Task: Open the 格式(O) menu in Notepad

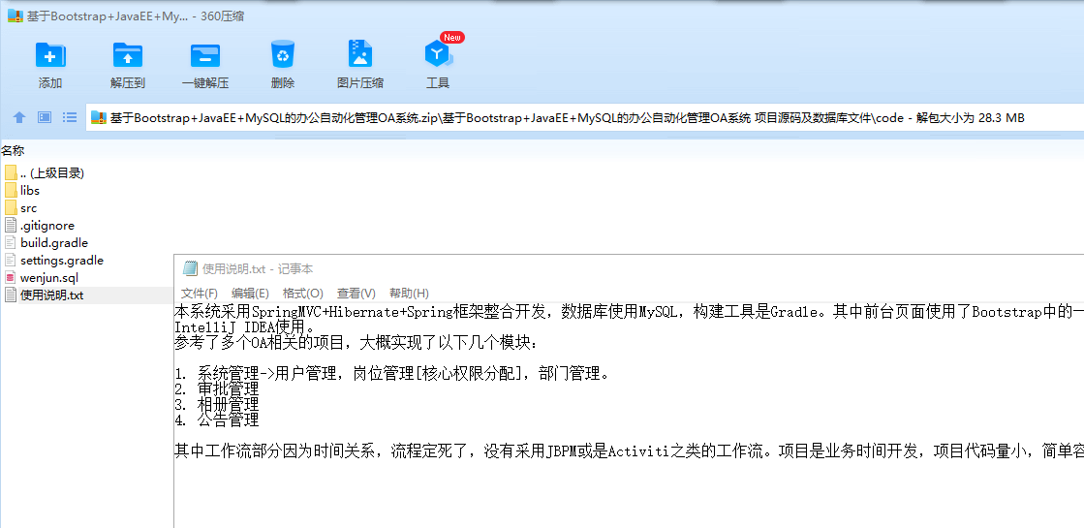Action: click(x=303, y=293)
